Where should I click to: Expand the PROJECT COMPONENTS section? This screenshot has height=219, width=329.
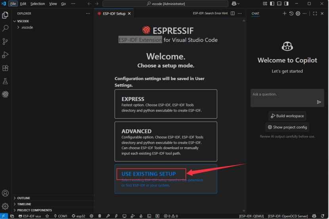53,210
